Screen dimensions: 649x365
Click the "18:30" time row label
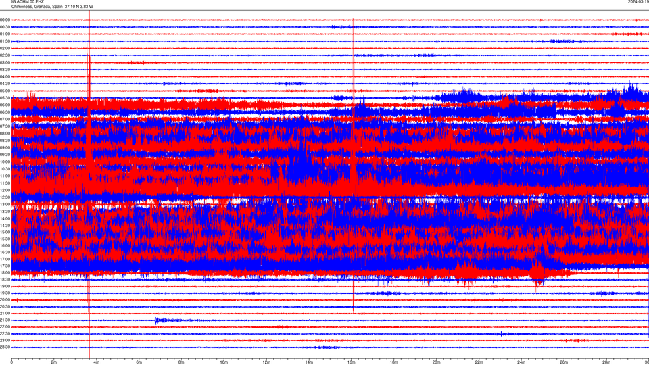(5, 280)
